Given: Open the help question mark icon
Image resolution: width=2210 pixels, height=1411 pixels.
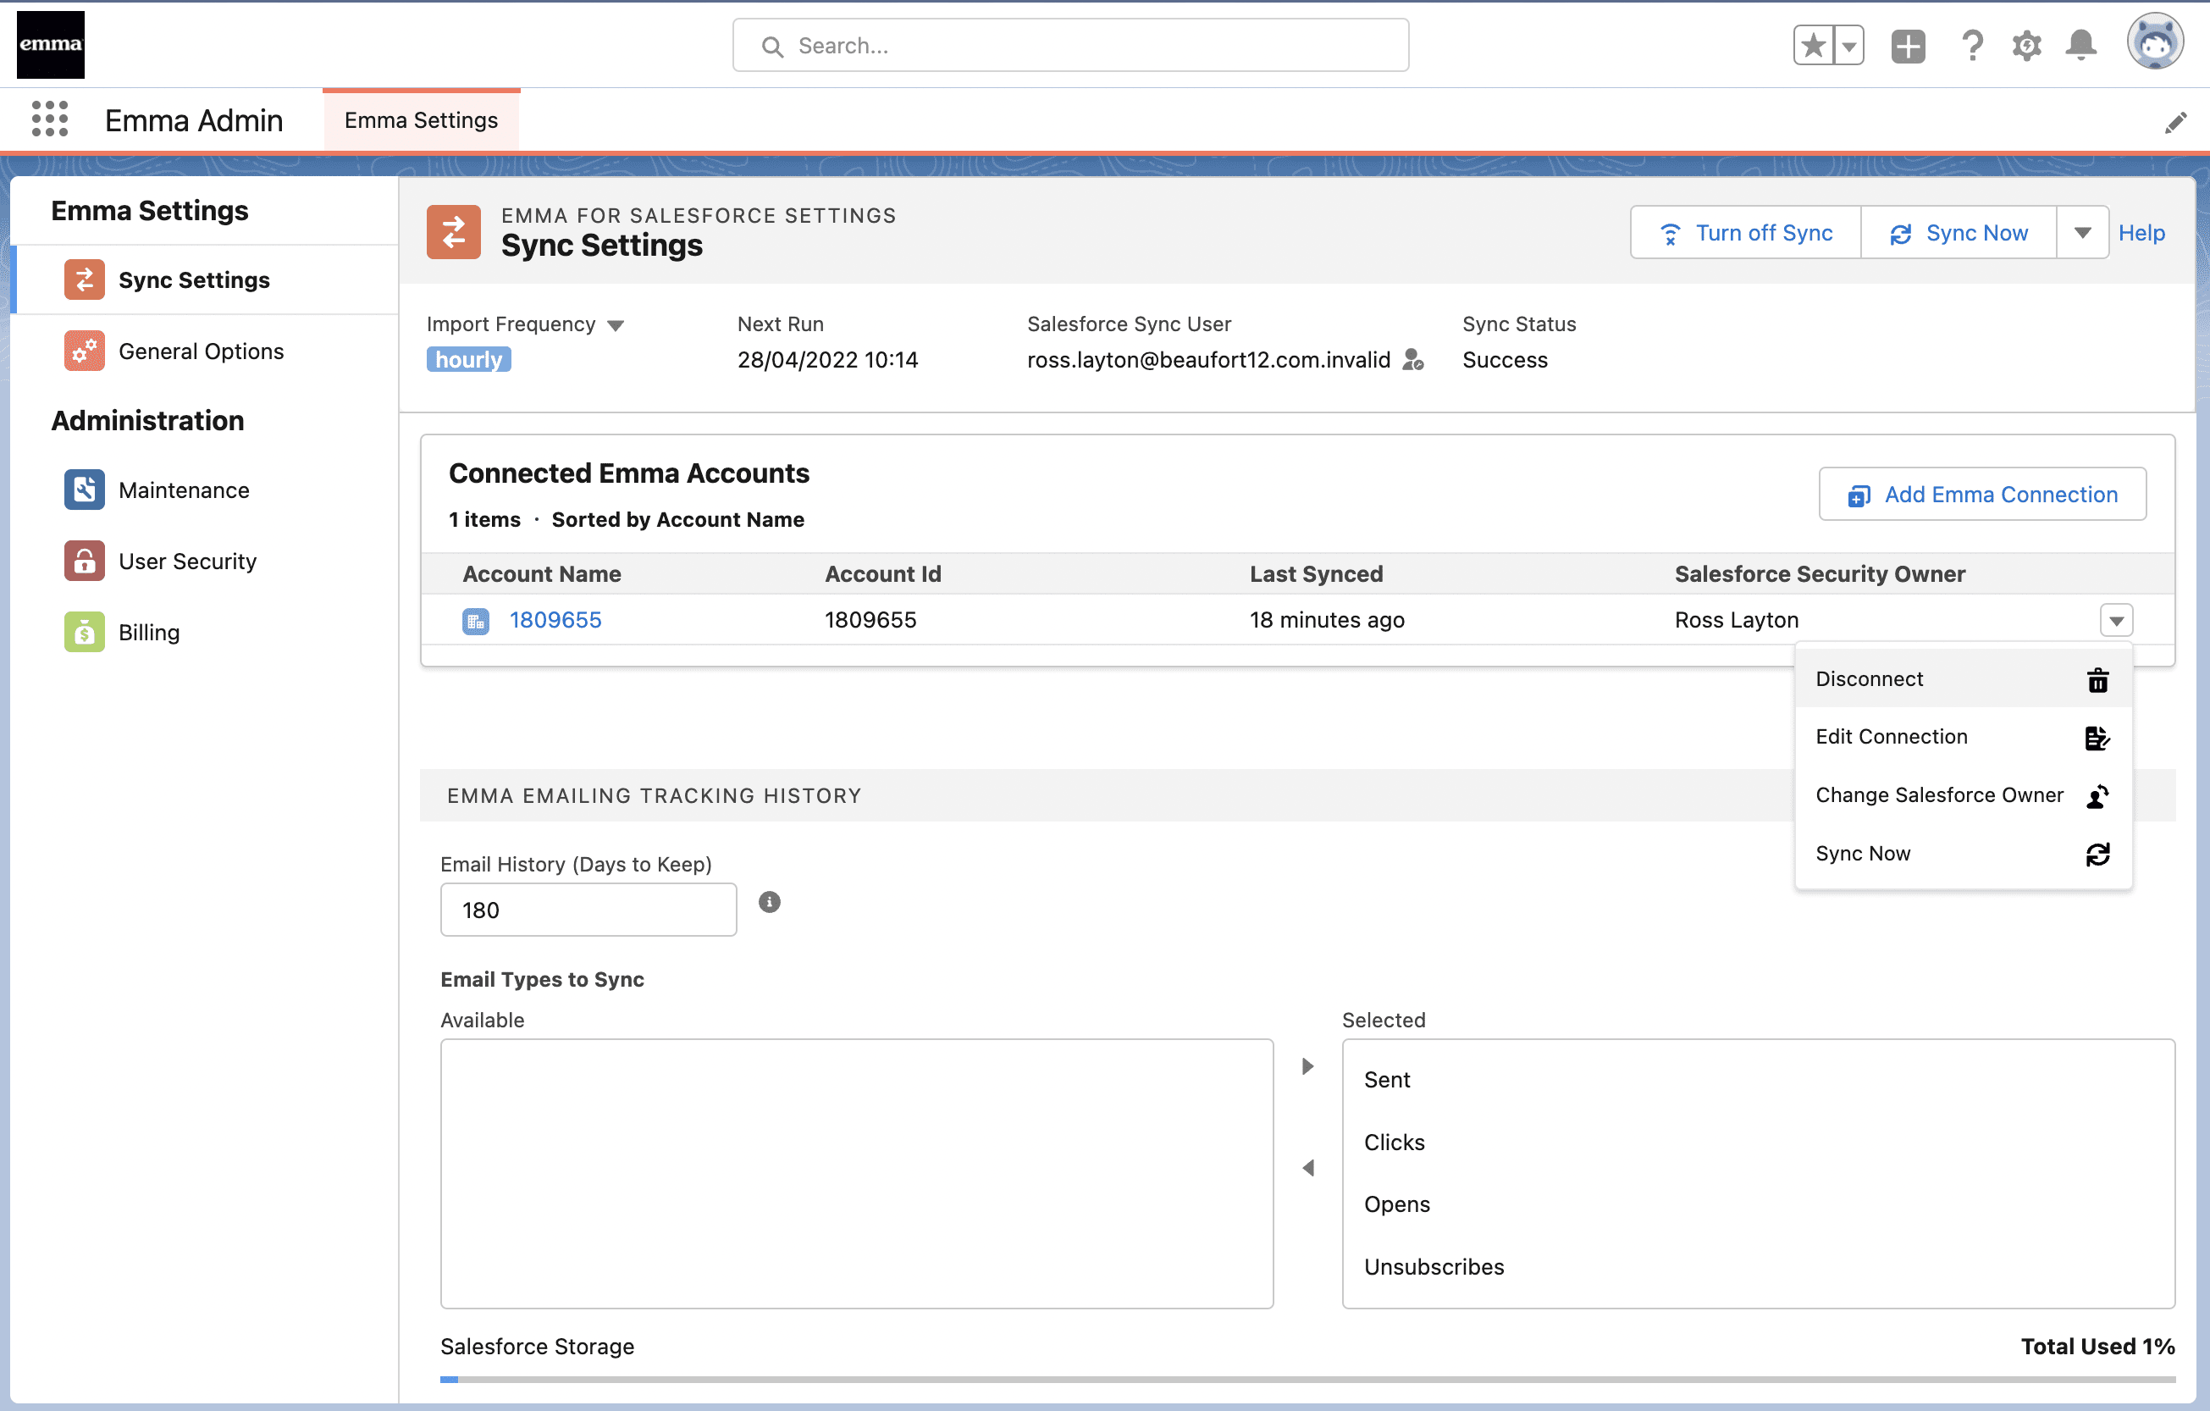Looking at the screenshot, I should (1971, 45).
